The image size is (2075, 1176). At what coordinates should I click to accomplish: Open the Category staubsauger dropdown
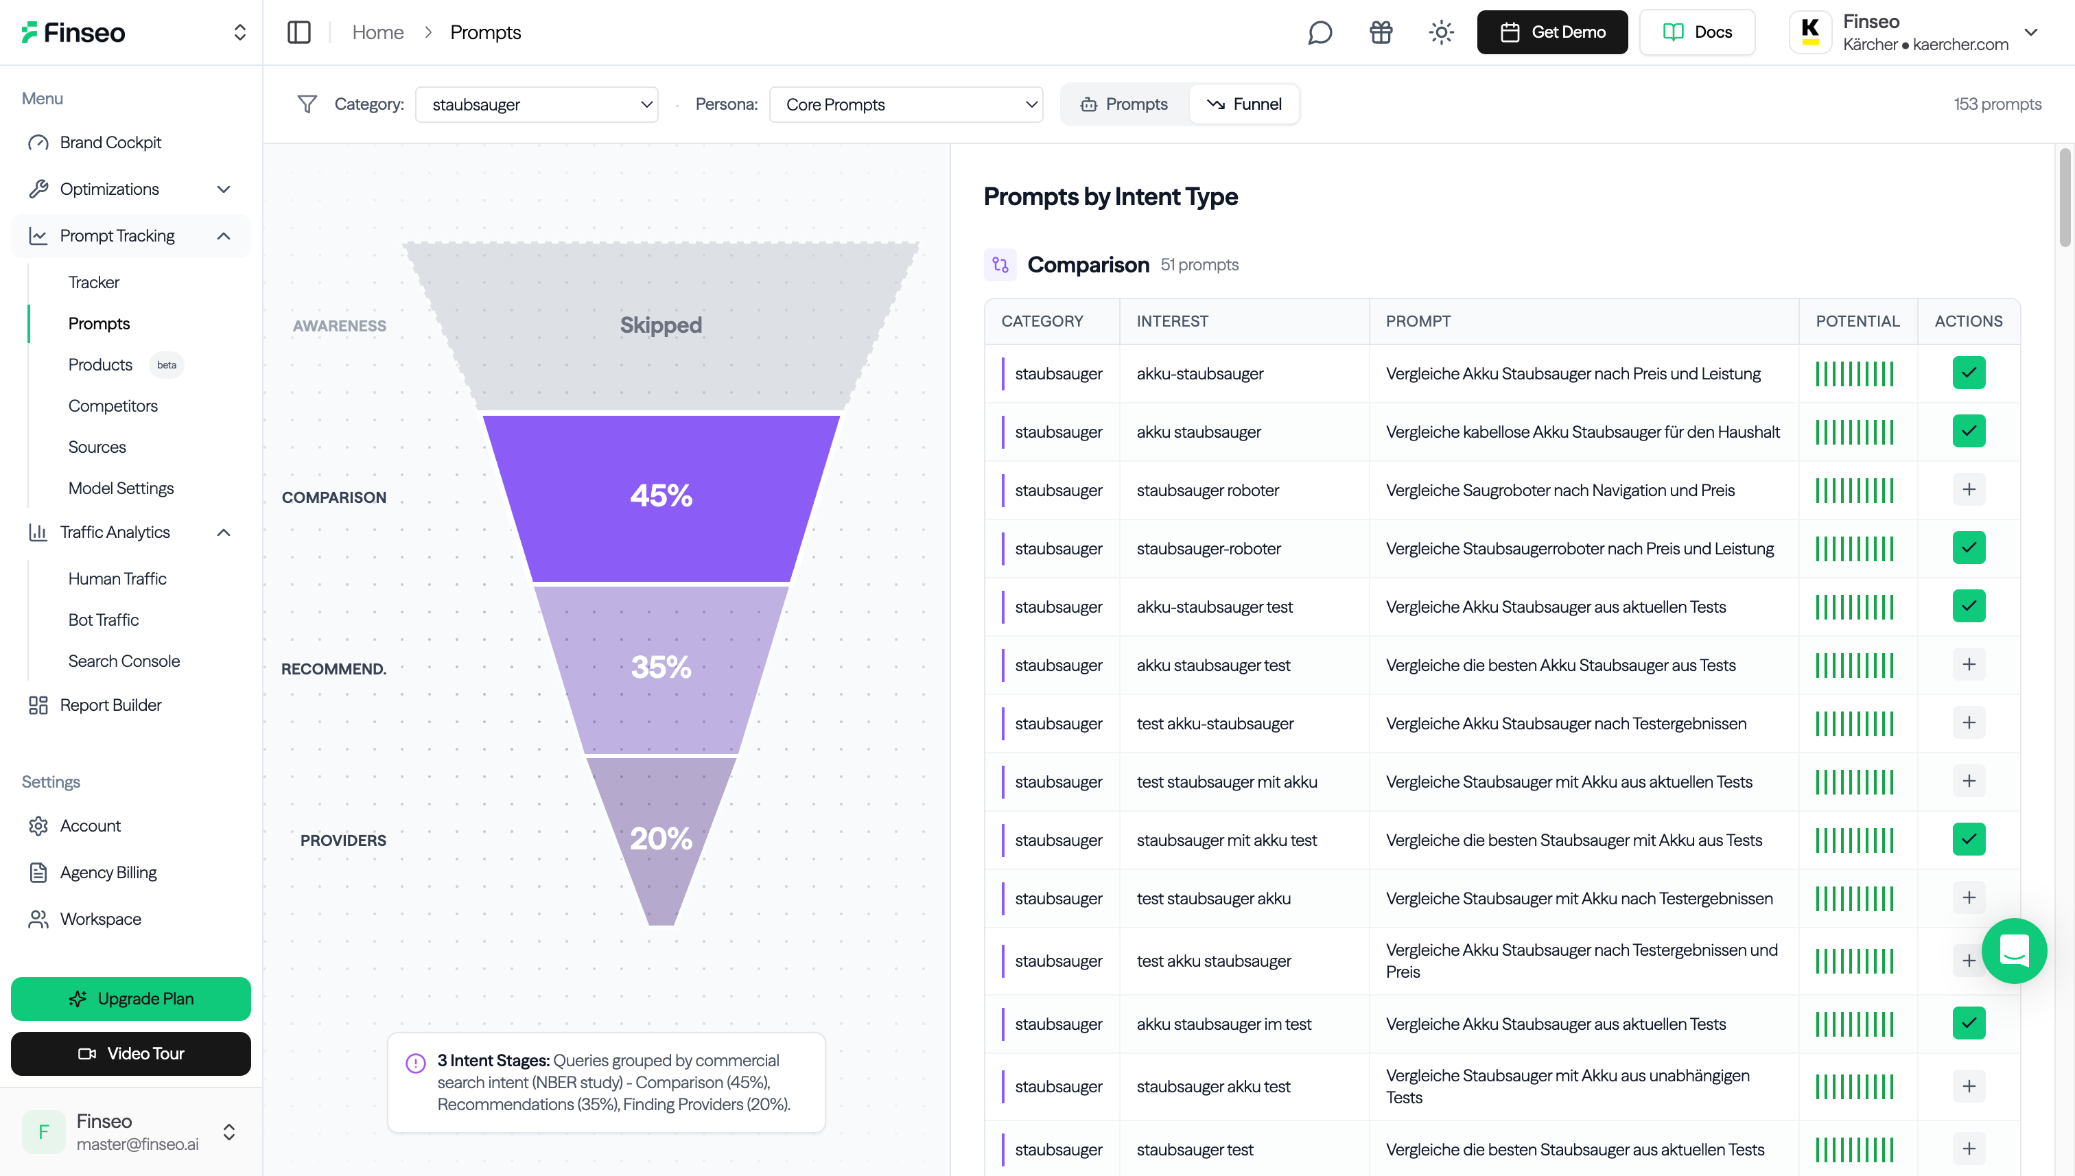537,104
